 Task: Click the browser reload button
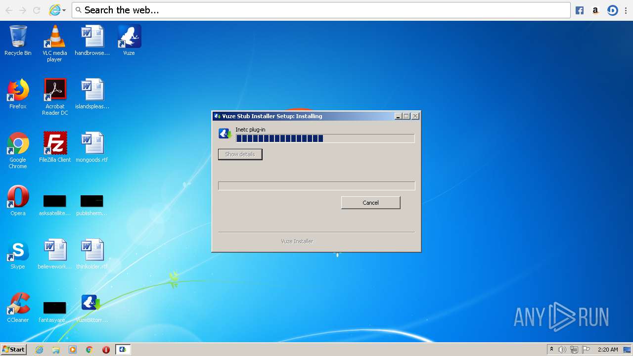(x=37, y=10)
